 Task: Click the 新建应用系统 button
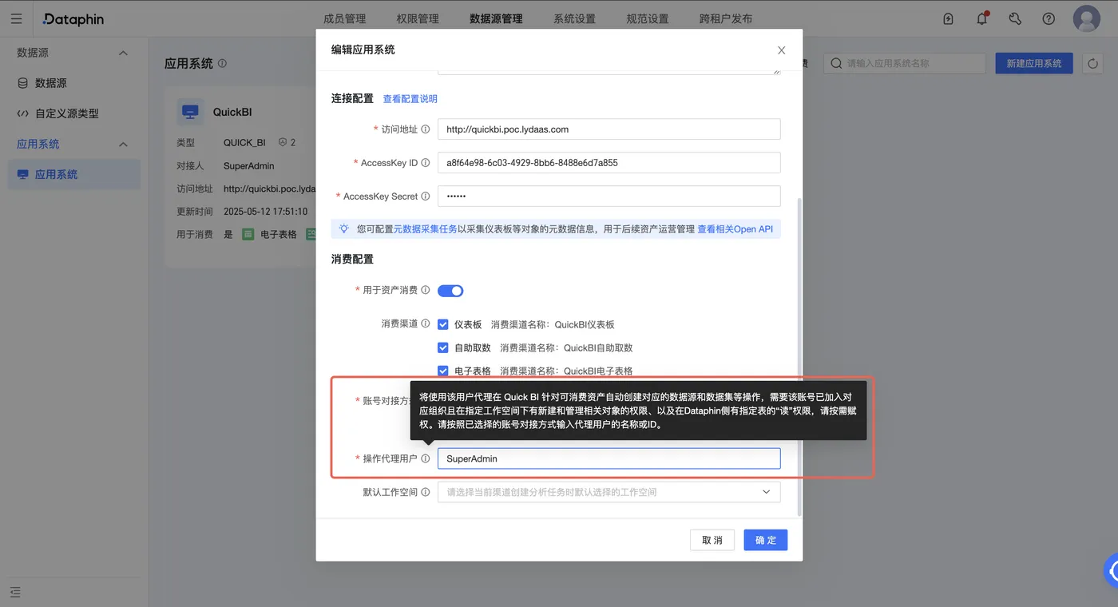[1034, 63]
